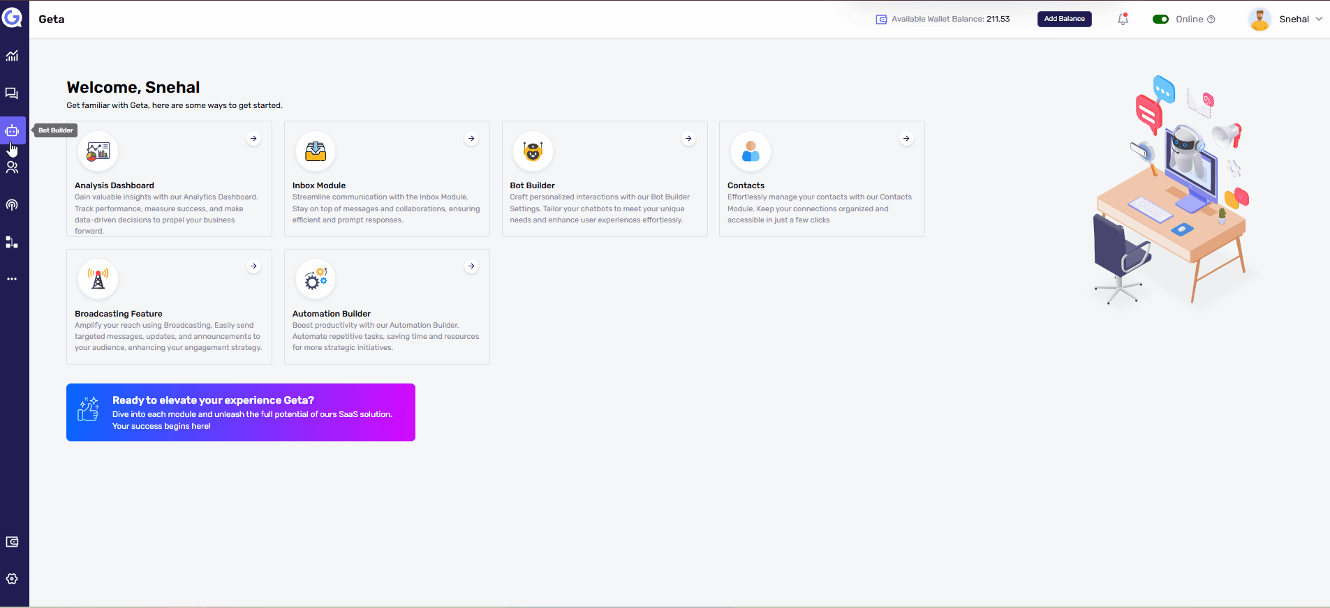
Task: Click arrow on Analysis Dashboard card
Action: point(253,139)
